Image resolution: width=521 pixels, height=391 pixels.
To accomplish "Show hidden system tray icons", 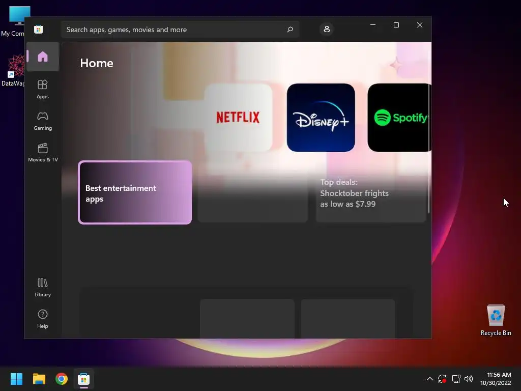I will (429, 379).
